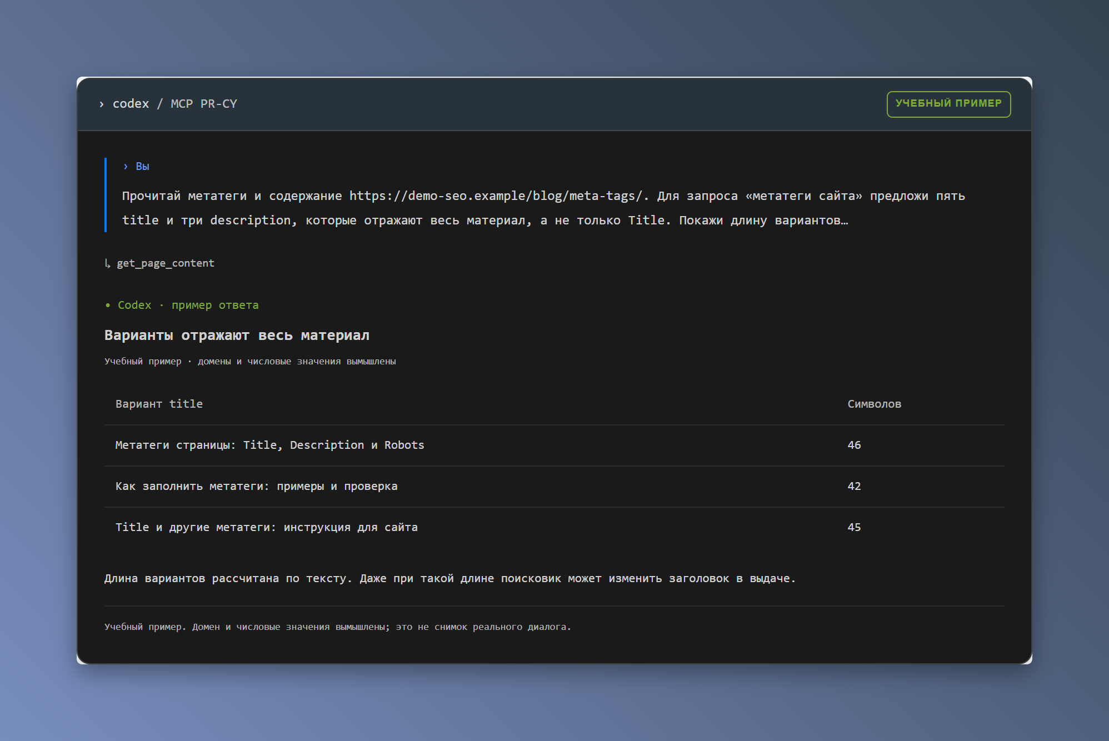Click the small arrow next to Вы
1109x741 pixels.
click(x=126, y=167)
